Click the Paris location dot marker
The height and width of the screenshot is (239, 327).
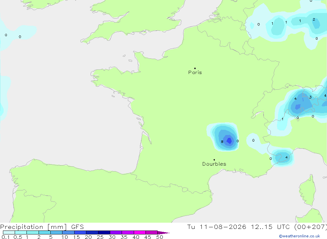click(x=195, y=68)
